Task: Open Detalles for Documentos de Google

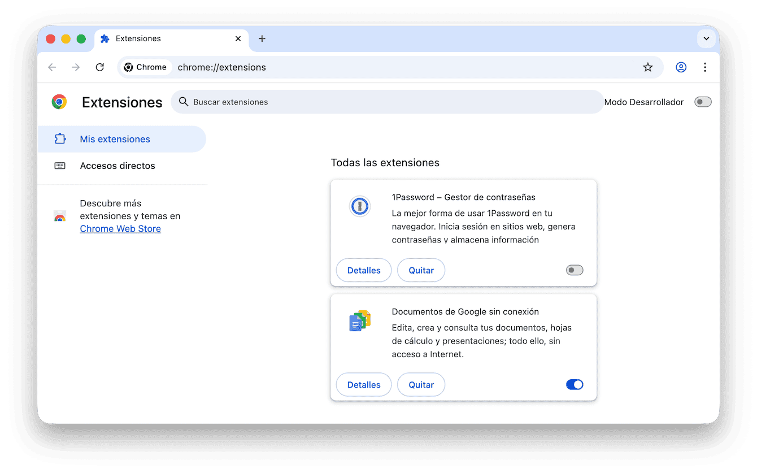Action: (364, 385)
